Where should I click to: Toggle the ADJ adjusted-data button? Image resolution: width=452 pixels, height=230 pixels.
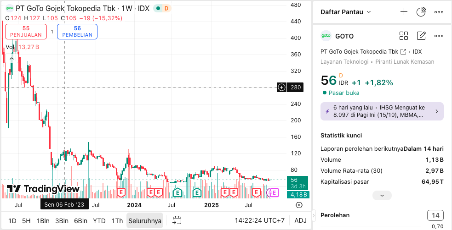[x=300, y=220]
